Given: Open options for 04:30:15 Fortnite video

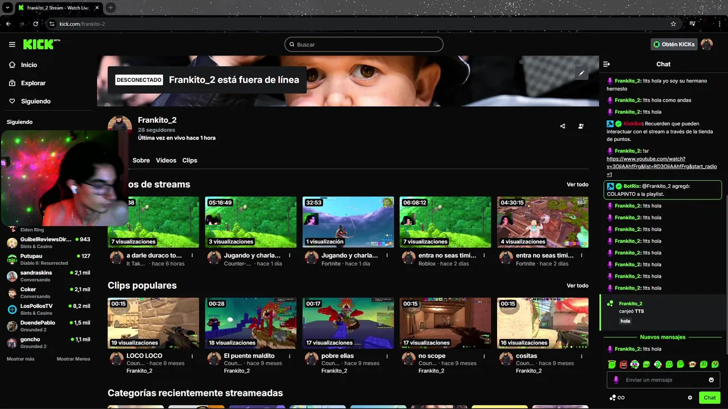Looking at the screenshot, I should [x=581, y=256].
